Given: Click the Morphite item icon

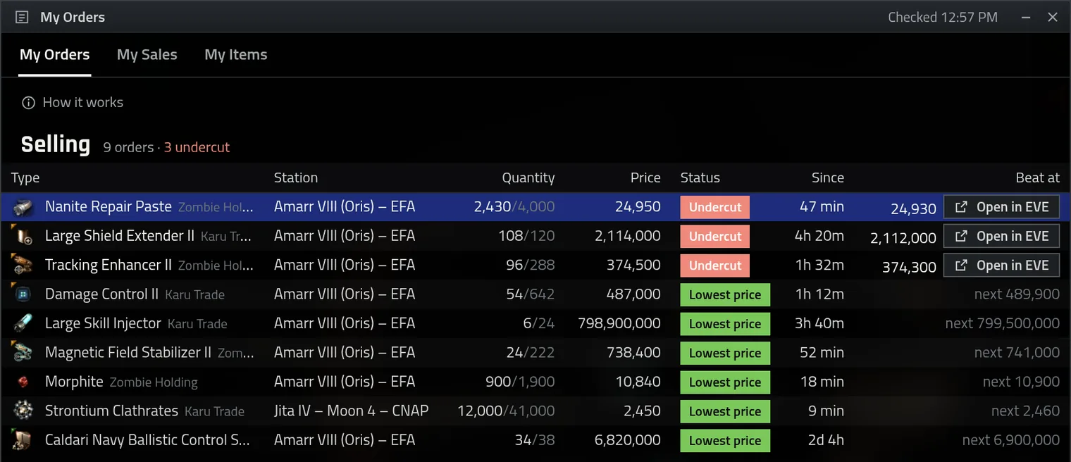Looking at the screenshot, I should pos(22,382).
